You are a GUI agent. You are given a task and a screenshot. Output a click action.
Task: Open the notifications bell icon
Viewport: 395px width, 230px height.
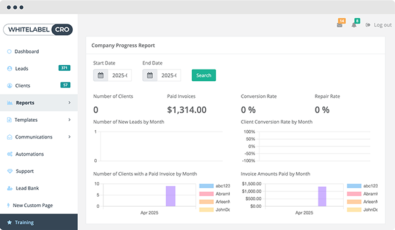pos(354,25)
